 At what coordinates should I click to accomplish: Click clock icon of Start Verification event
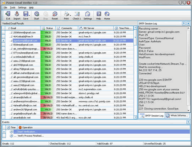pos(11,132)
